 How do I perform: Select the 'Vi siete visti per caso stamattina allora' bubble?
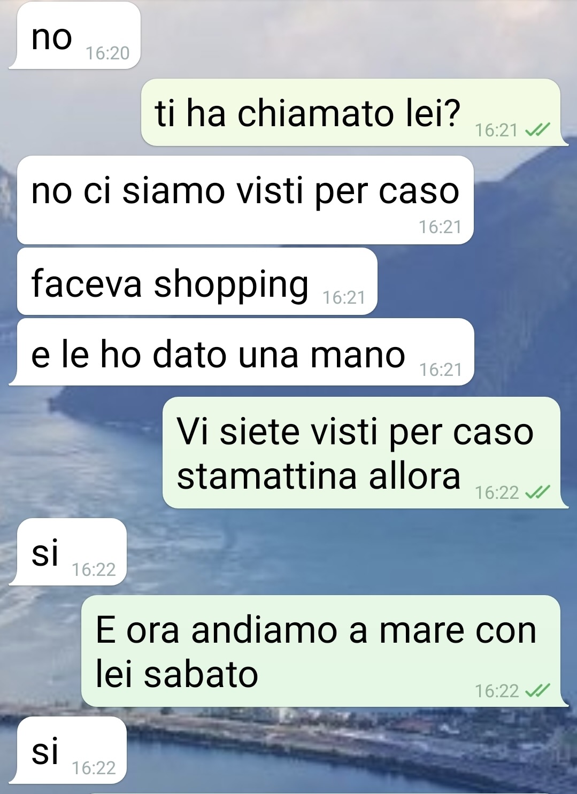364,453
